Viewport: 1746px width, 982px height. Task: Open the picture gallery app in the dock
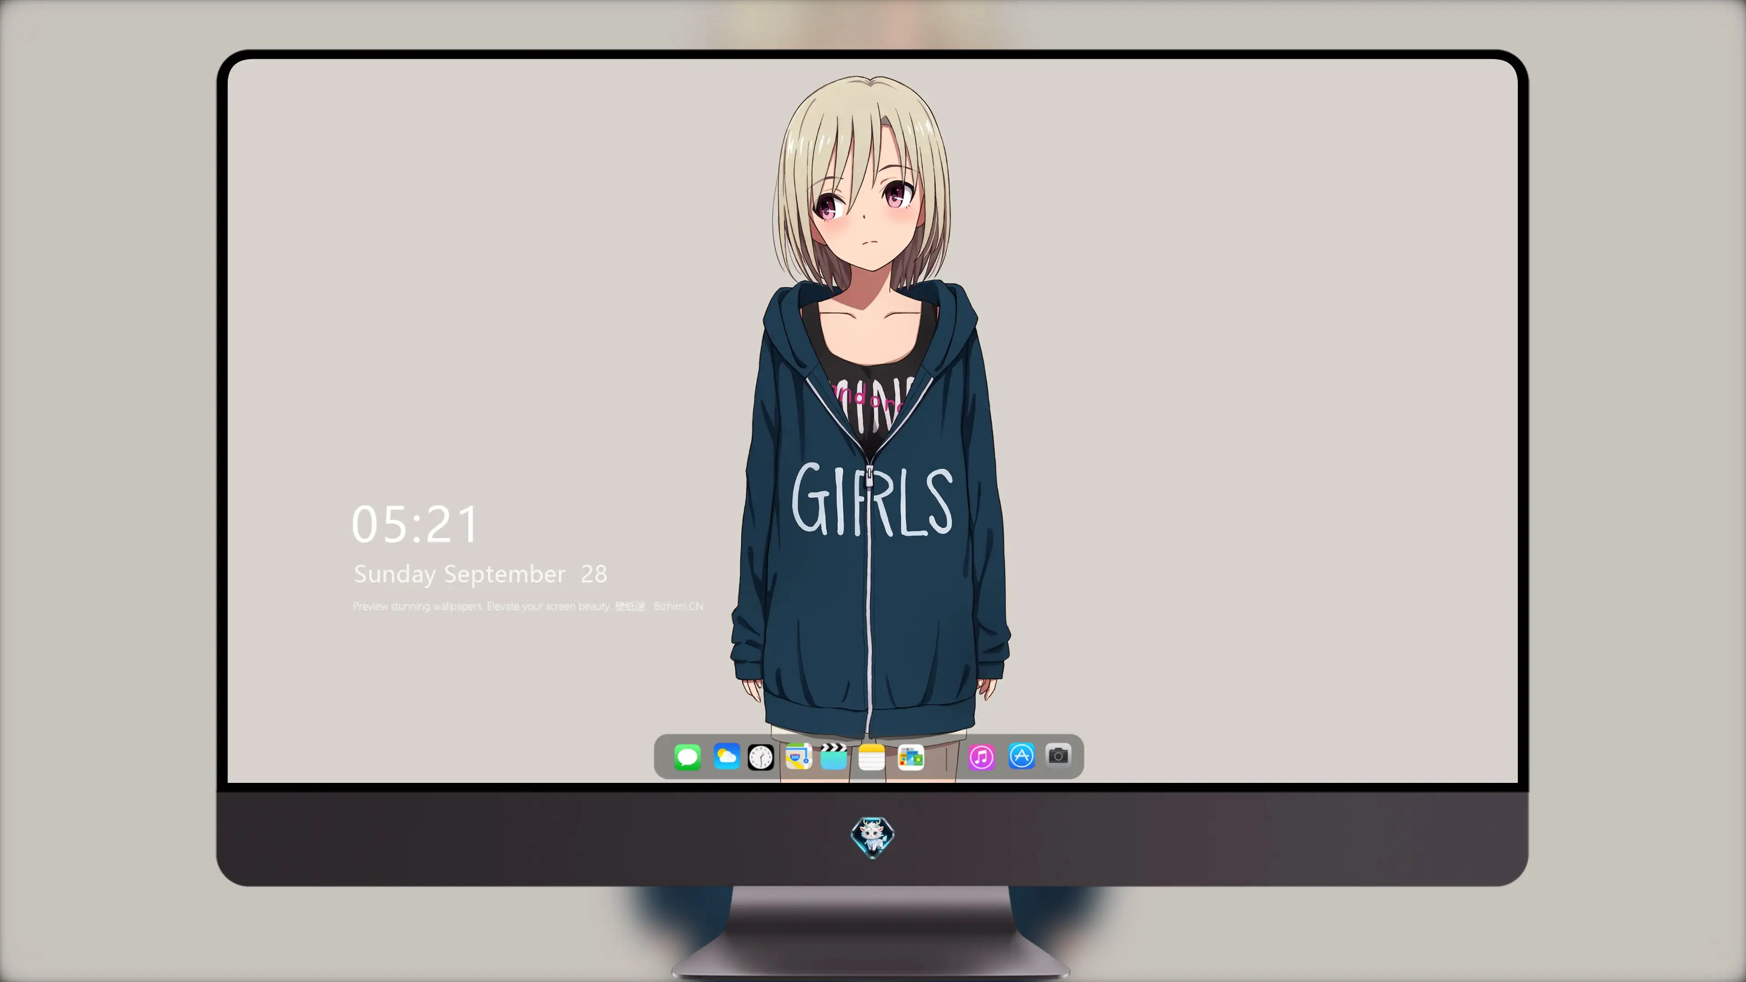pyautogui.click(x=911, y=757)
